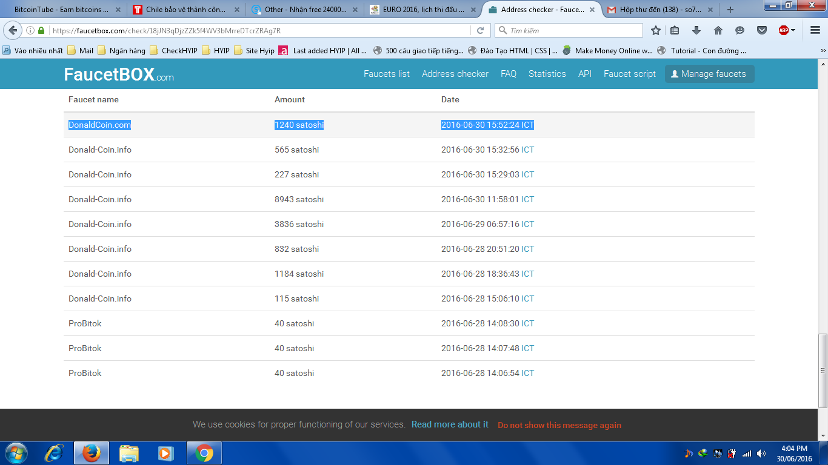The height and width of the screenshot is (465, 828).
Task: Open a new browser tab
Action: [x=730, y=10]
